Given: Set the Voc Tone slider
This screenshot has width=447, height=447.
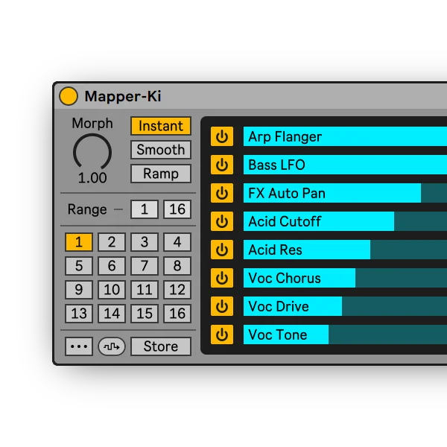Looking at the screenshot, I should coord(345,335).
